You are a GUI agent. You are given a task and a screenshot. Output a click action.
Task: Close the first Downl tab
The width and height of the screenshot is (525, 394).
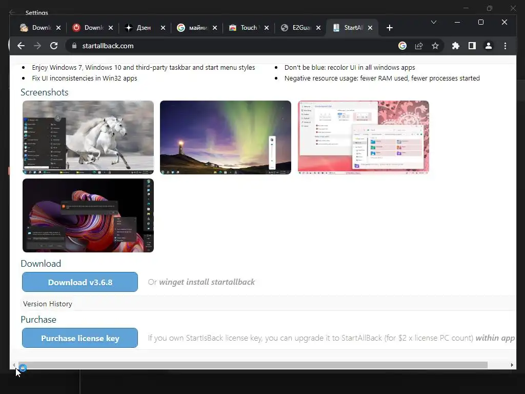click(58, 28)
